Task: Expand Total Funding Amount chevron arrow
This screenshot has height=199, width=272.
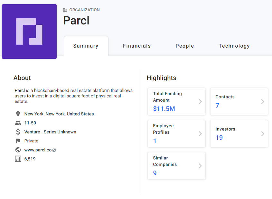Action: click(x=200, y=102)
